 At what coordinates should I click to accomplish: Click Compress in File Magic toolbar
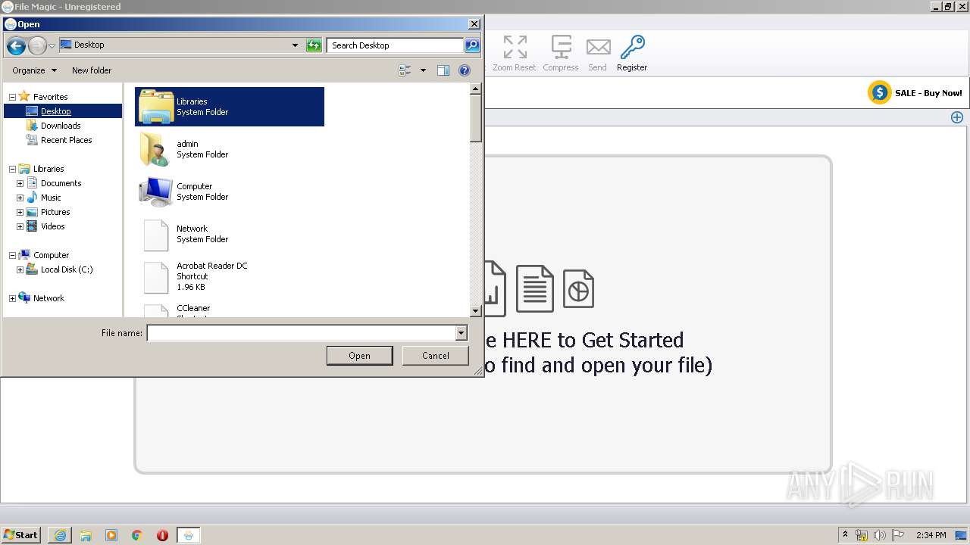(x=561, y=54)
